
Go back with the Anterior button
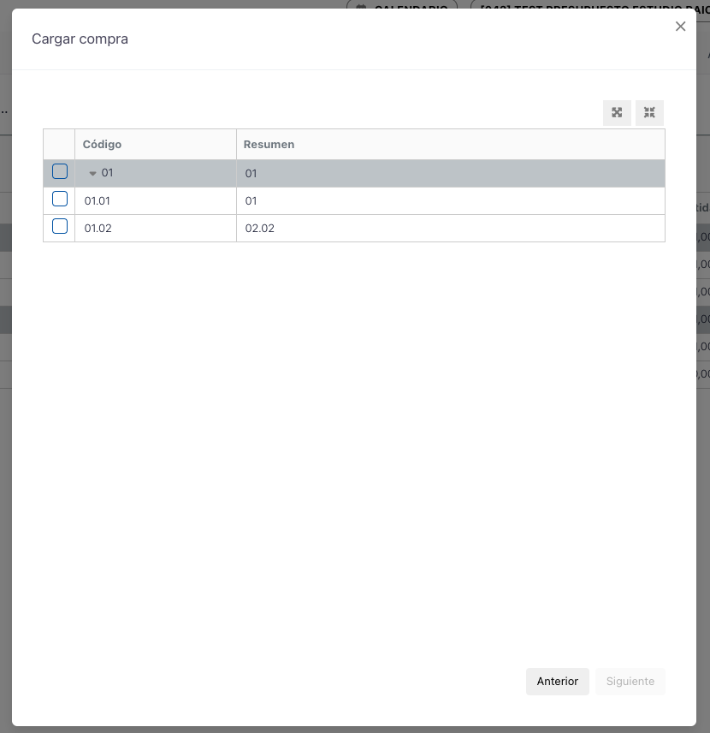[x=557, y=682]
